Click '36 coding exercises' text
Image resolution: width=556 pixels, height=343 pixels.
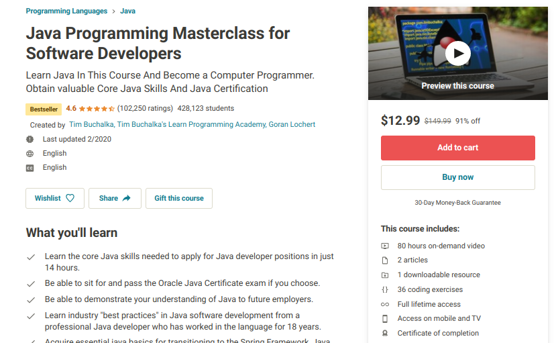(x=430, y=289)
